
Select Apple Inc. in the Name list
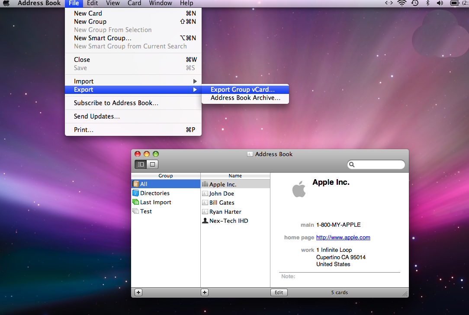[x=235, y=184]
